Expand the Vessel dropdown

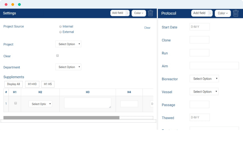[204, 92]
